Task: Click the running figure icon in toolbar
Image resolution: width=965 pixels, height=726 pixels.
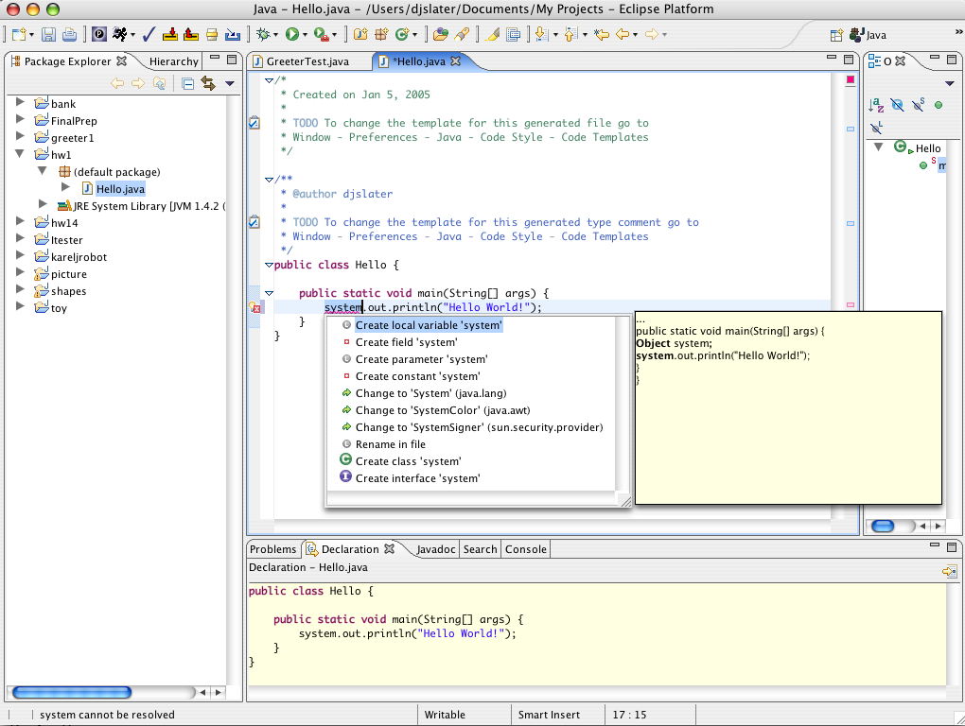Action: 120,34
